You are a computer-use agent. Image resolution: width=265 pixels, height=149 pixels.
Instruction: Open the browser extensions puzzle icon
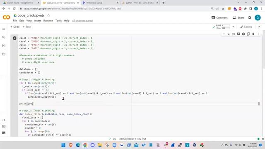246,9
